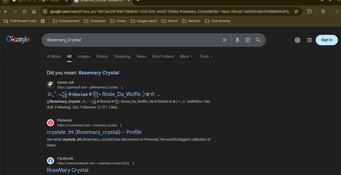Click Pinterest result favicon

point(50,123)
